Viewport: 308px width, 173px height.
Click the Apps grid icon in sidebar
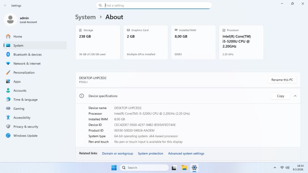(x=8, y=81)
